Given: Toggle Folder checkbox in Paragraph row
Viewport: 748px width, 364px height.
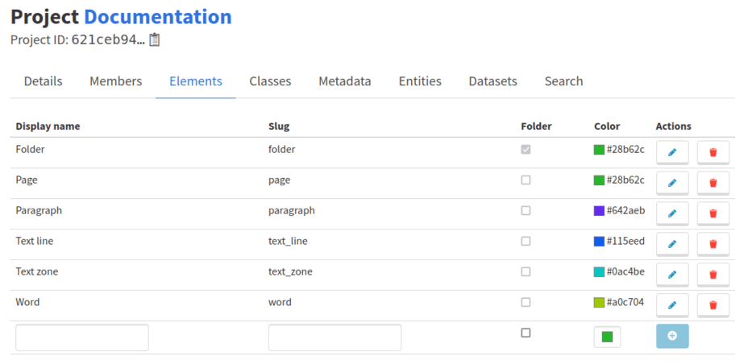Looking at the screenshot, I should 526,210.
